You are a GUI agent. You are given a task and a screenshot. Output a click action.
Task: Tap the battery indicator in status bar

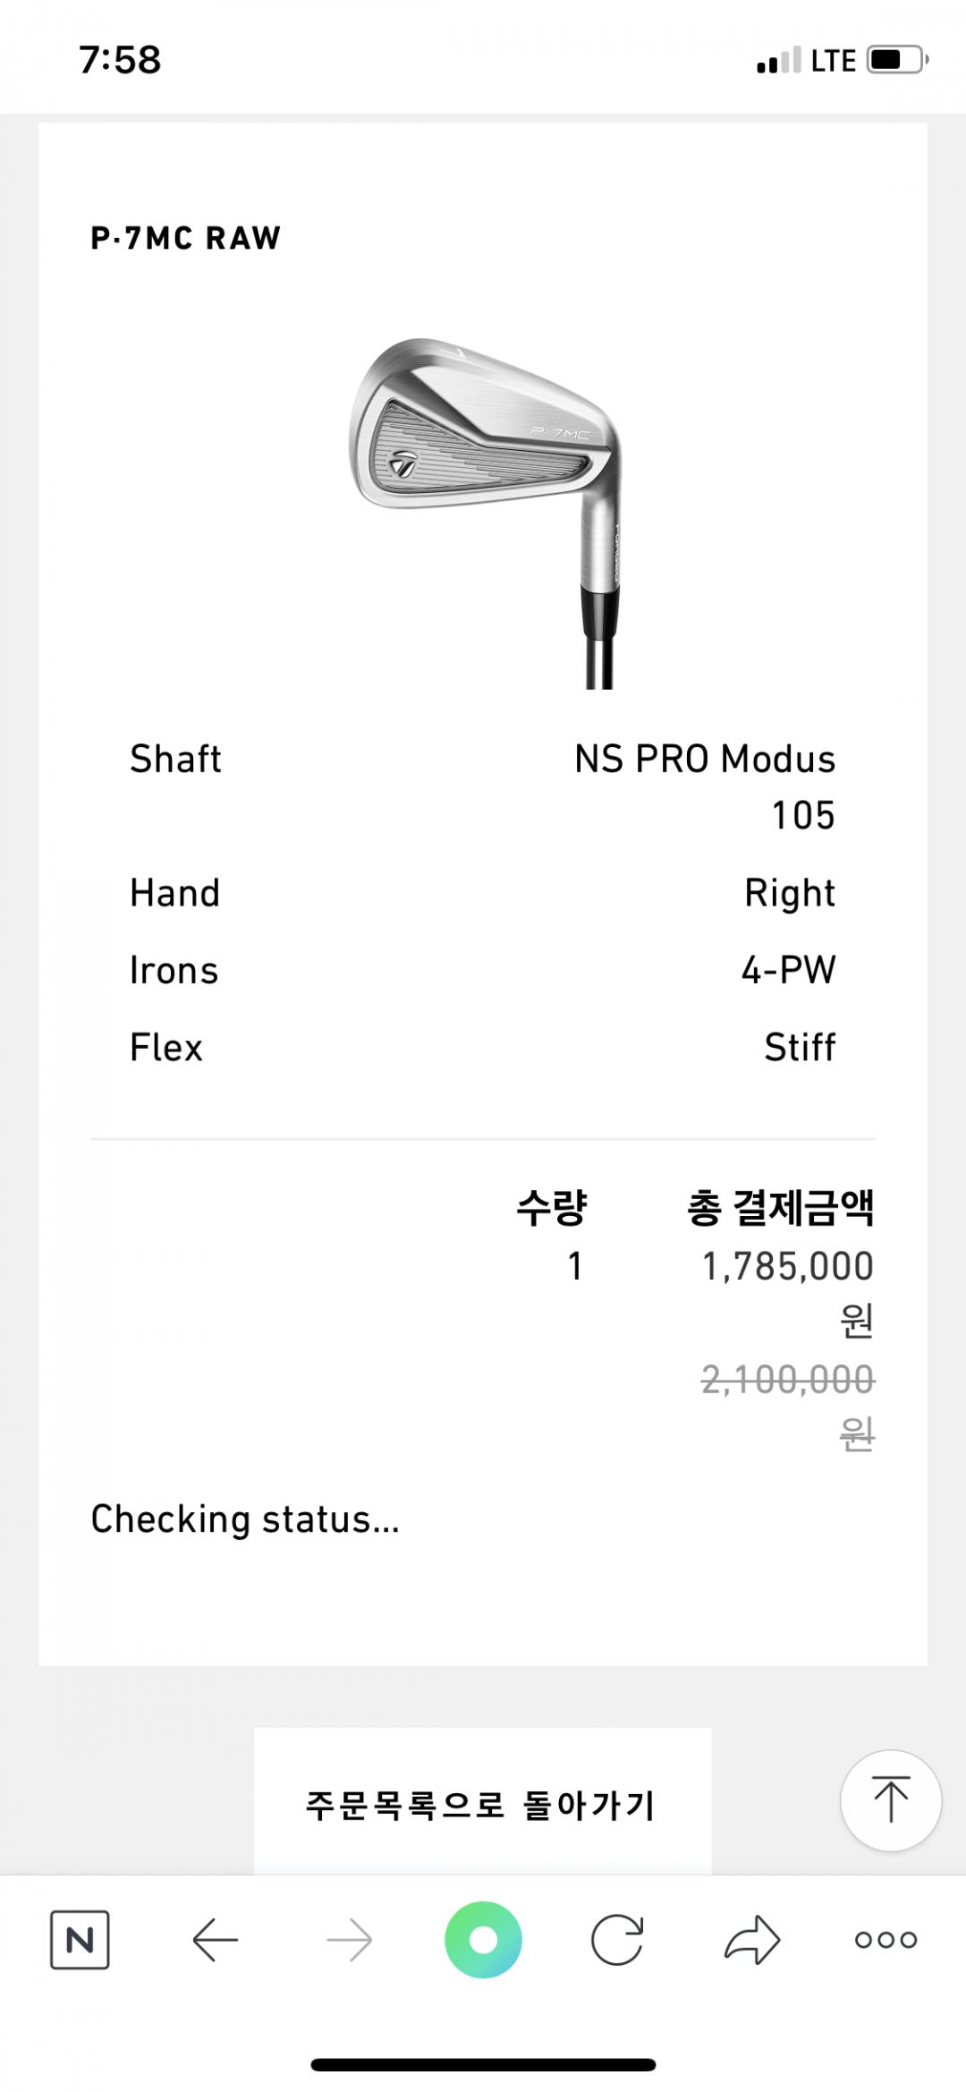pyautogui.click(x=897, y=60)
